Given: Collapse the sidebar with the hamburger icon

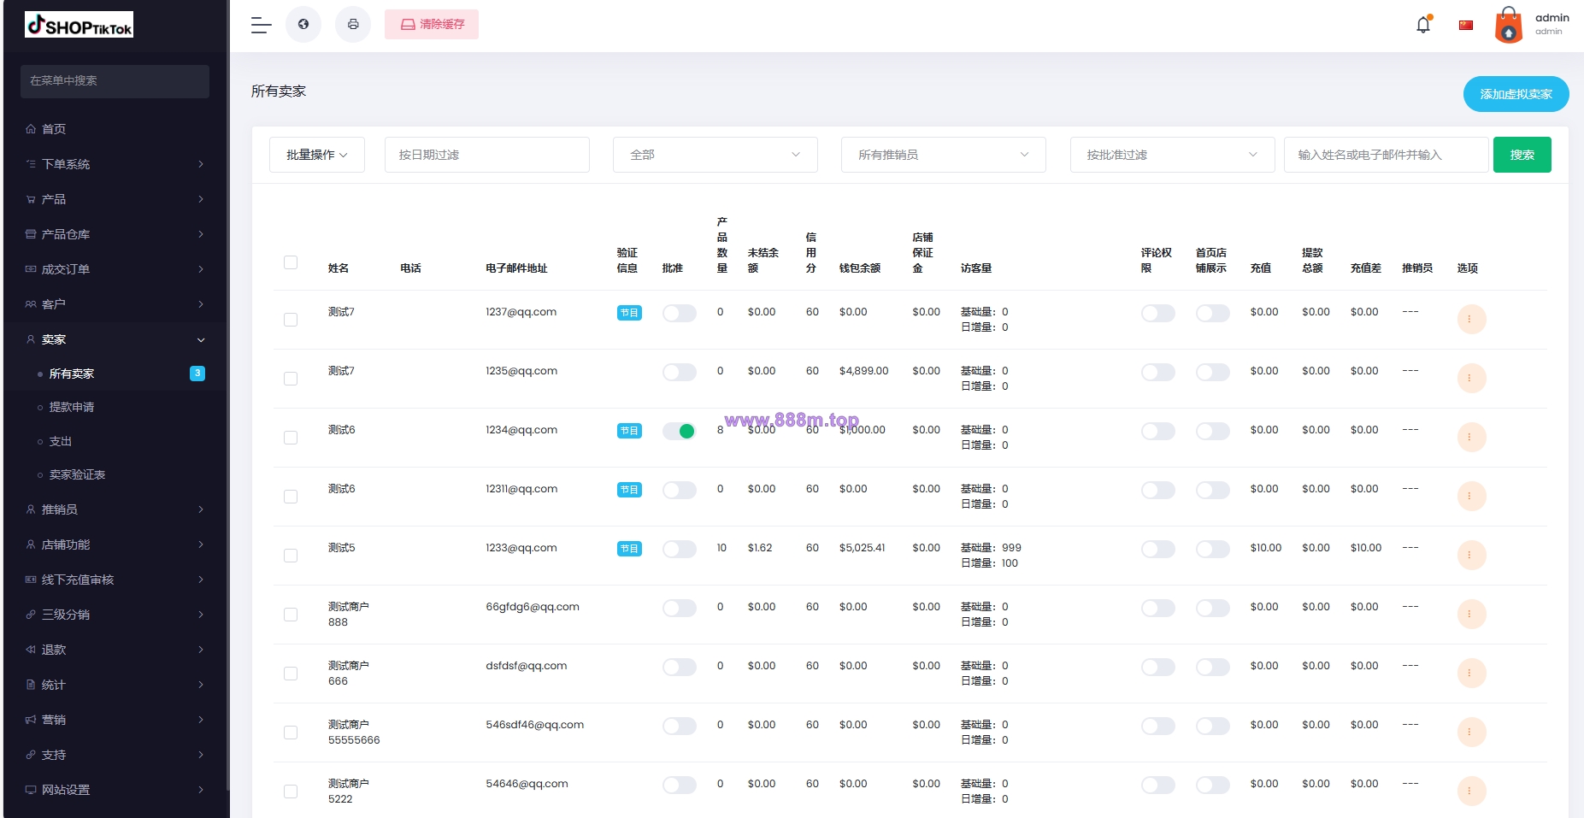Looking at the screenshot, I should pyautogui.click(x=261, y=25).
